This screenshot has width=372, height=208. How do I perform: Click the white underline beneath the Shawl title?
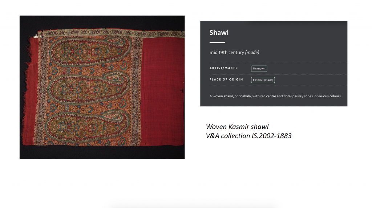(x=217, y=42)
